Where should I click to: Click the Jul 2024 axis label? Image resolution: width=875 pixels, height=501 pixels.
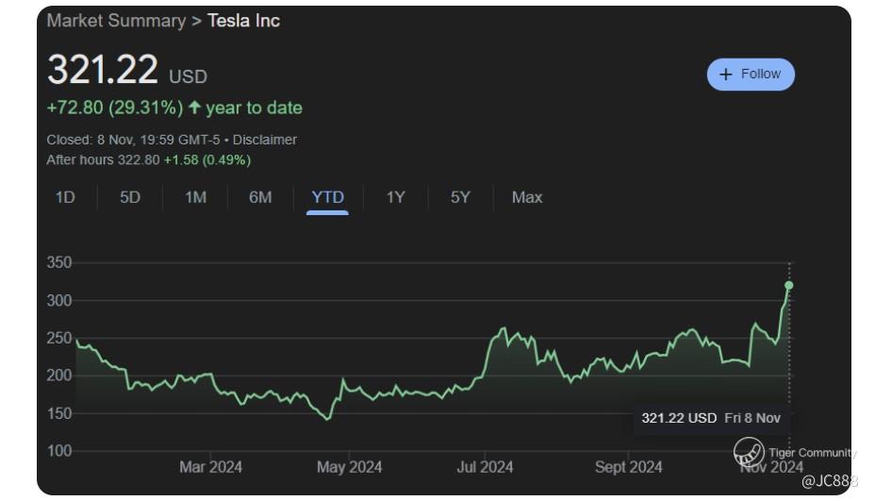485,467
